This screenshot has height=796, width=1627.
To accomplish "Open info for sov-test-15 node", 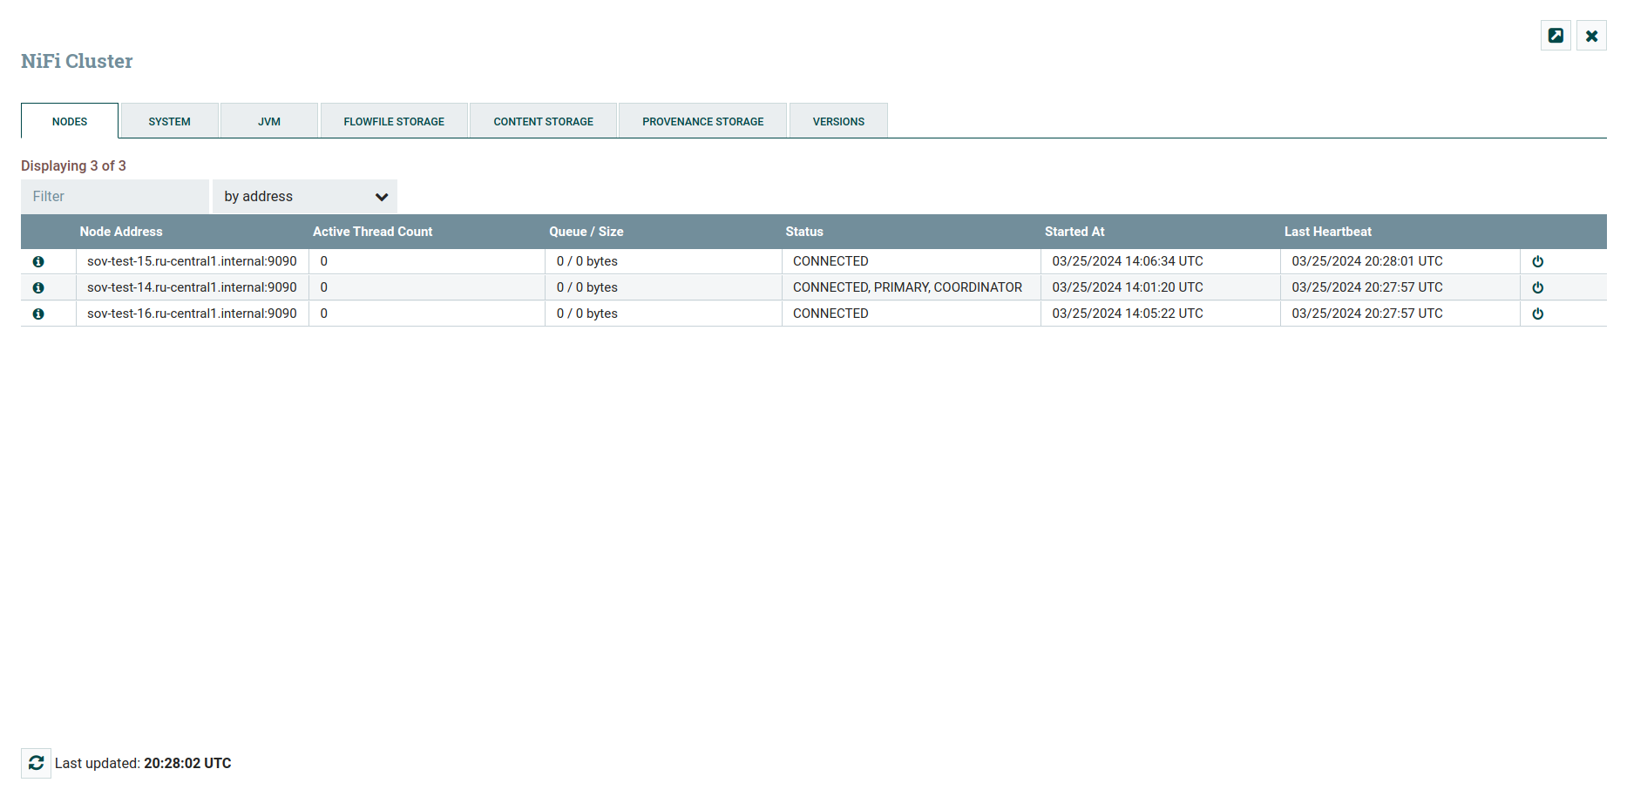I will point(38,261).
